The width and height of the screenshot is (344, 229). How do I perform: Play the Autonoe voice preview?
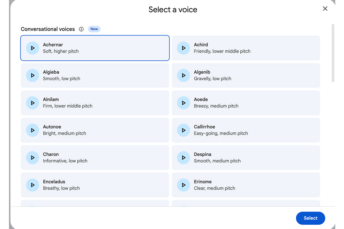pyautogui.click(x=33, y=130)
